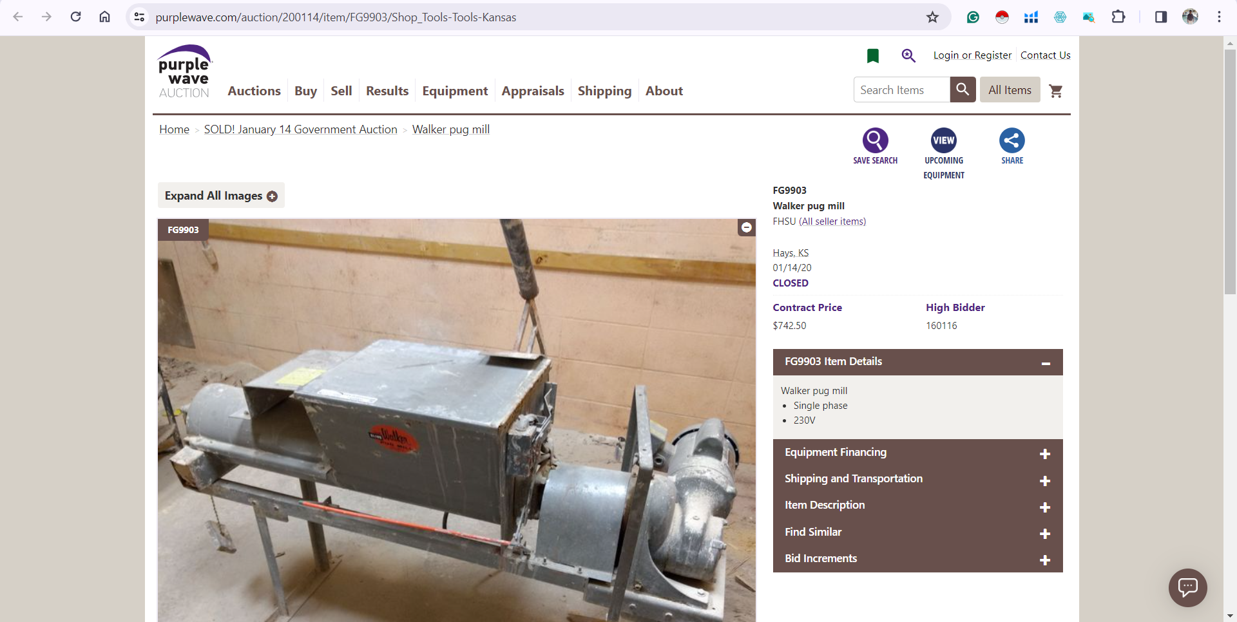
Task: Open the Shipping menu
Action: coord(604,91)
